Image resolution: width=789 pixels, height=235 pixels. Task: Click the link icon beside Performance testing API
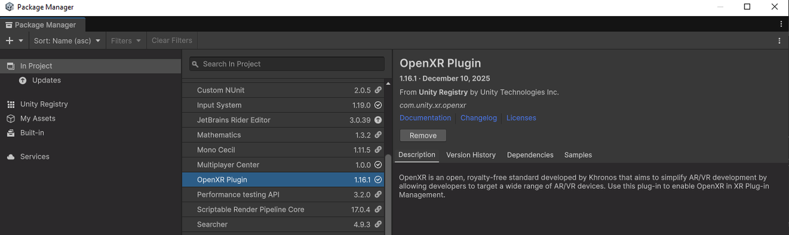click(378, 194)
